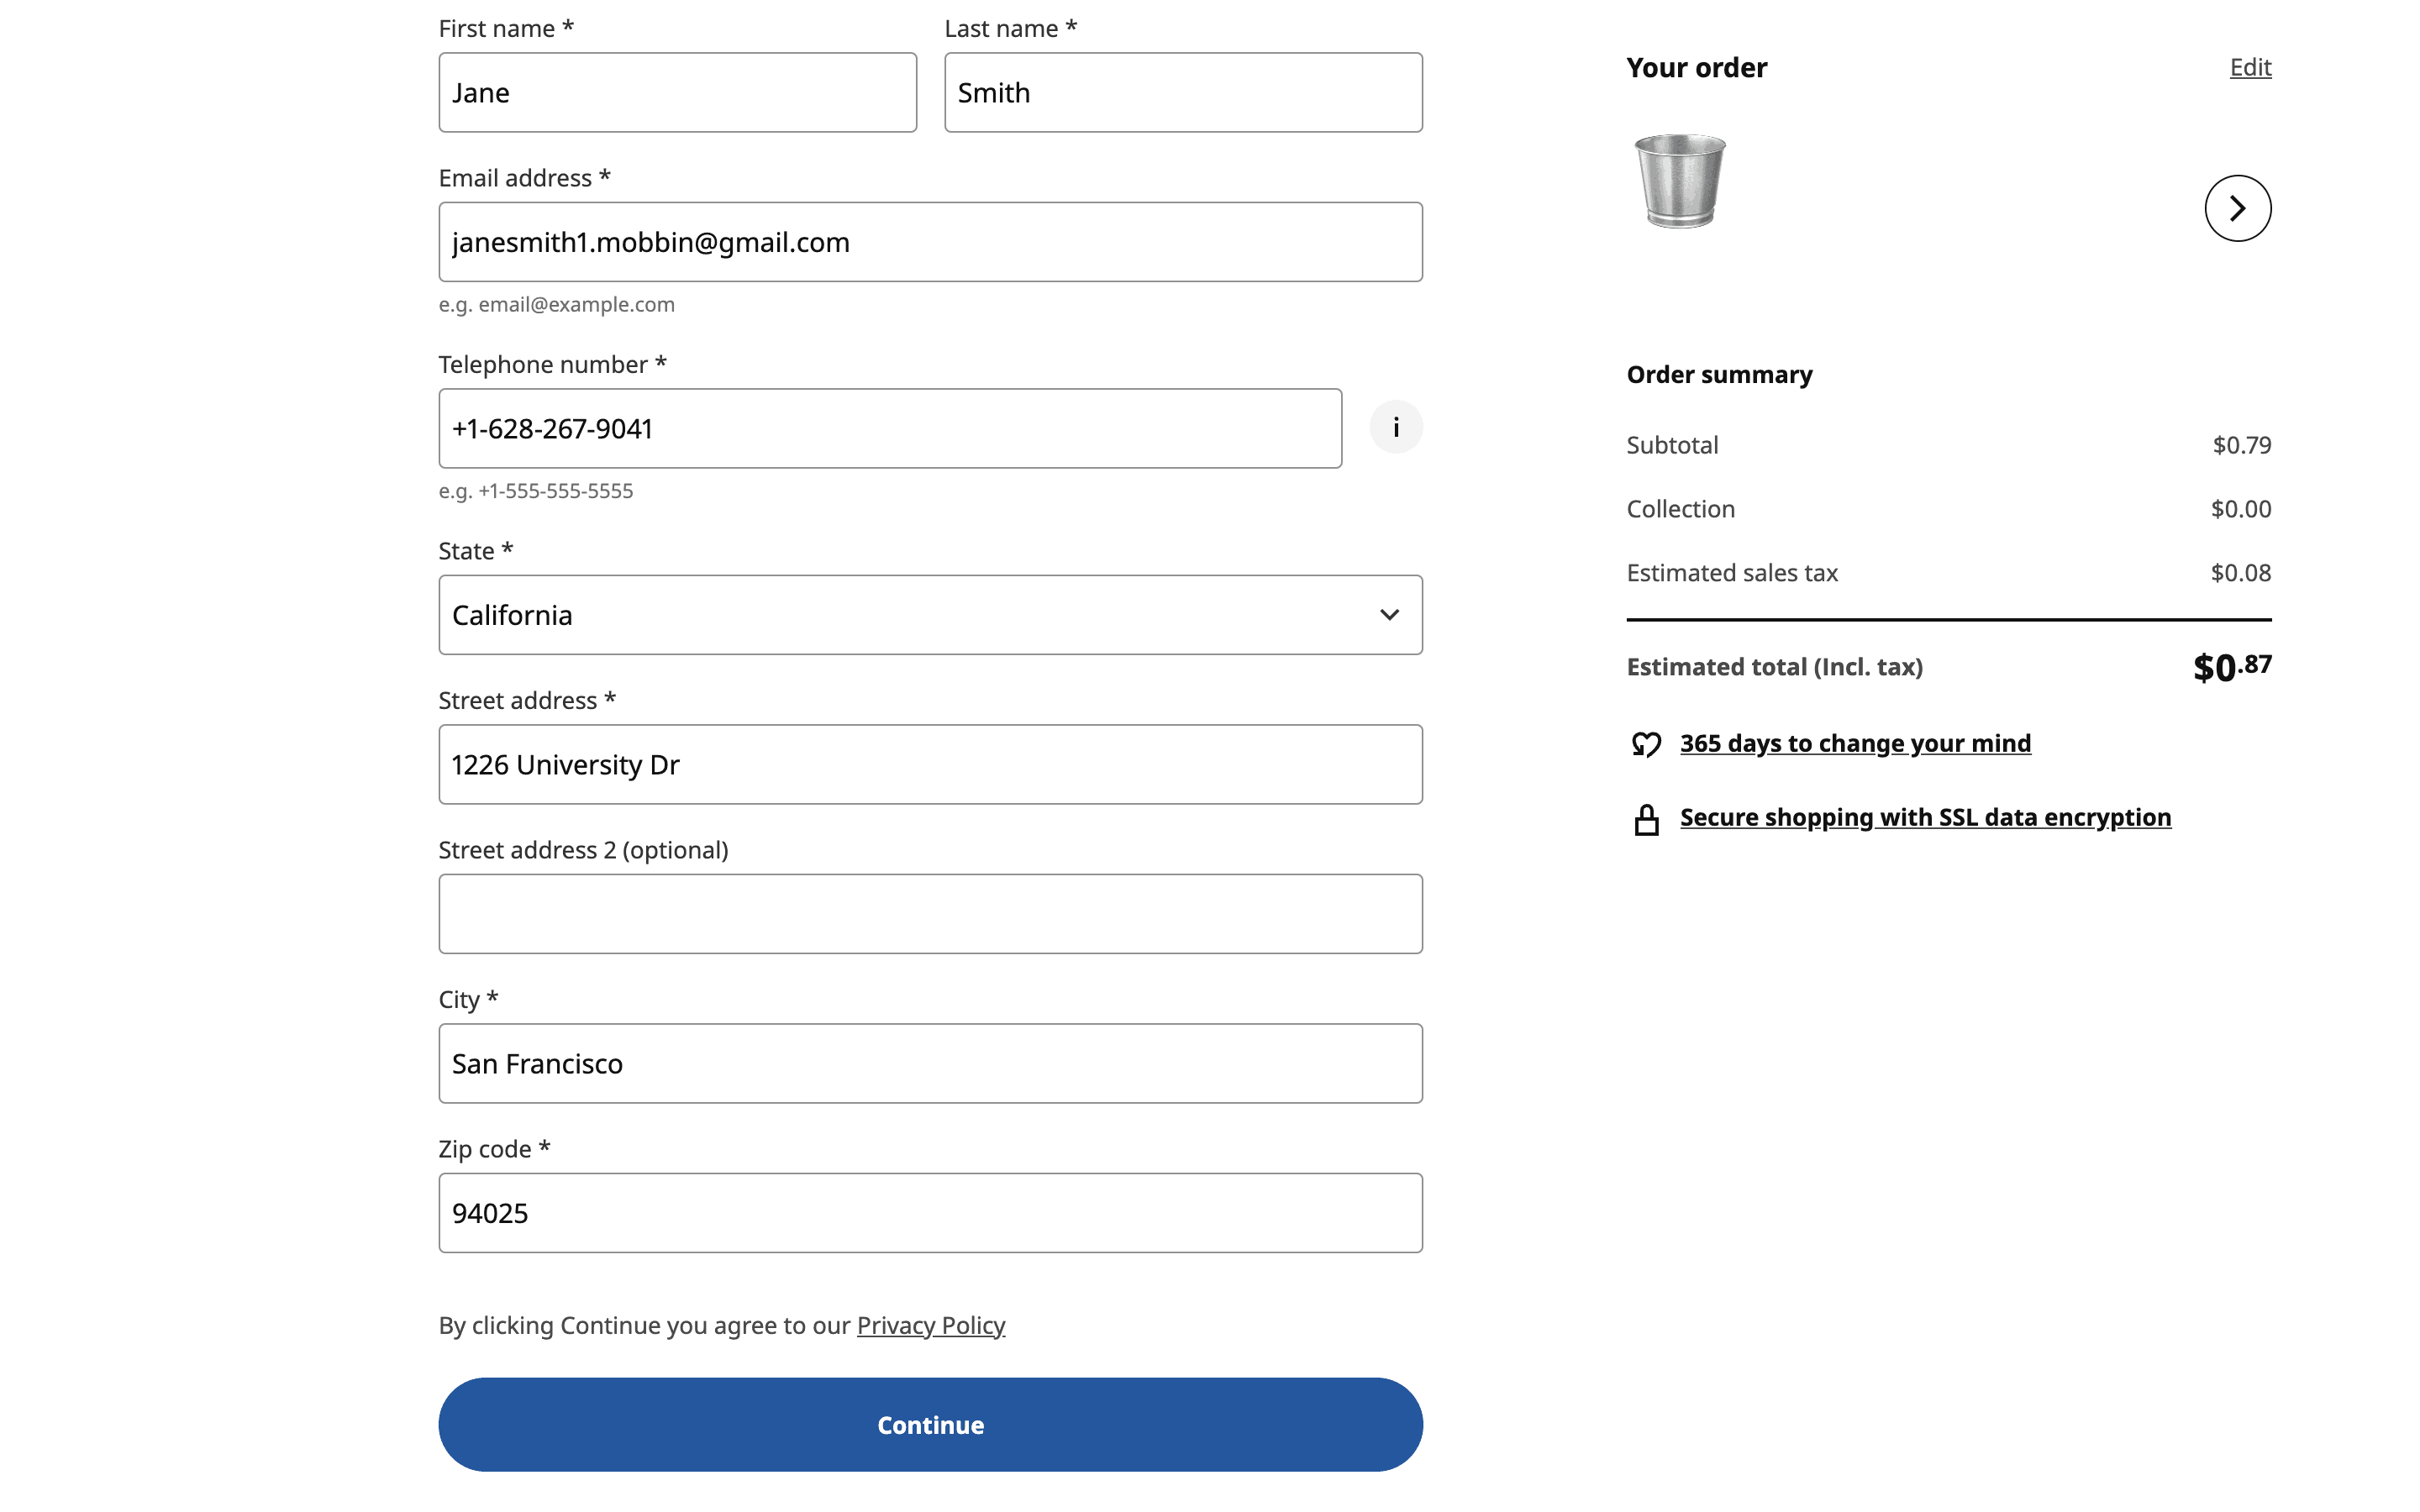Click the heart return-policy icon
This screenshot has width=2420, height=1512.
pyautogui.click(x=1646, y=744)
